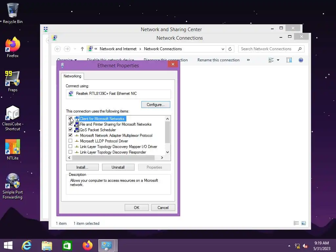Select Network and Internet breadcrumb
Screen dimensions: 336x252
(118, 49)
